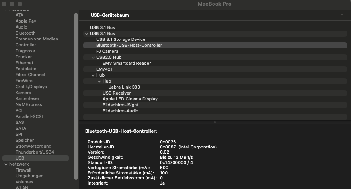Select USB 3.1 Storage Device in tree
This screenshot has height=189, width=351.
(x=121, y=39)
